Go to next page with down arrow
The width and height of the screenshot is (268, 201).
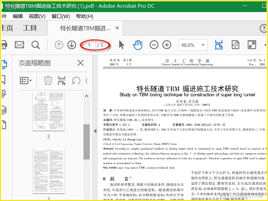click(72, 45)
